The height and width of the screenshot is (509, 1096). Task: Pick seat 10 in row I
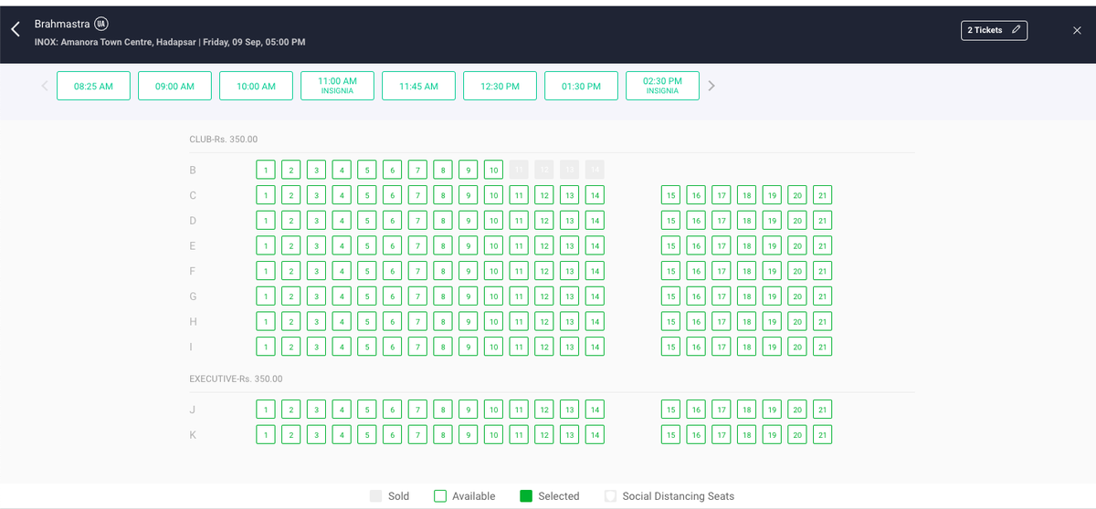(x=493, y=347)
